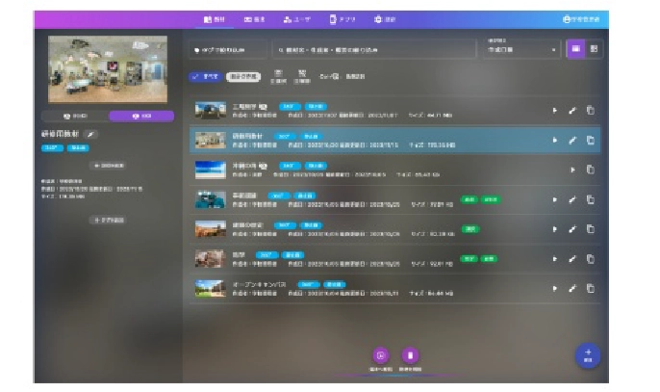The height and width of the screenshot is (392, 660).
Task: Open the first tab with book icon in top bar
Action: click(215, 19)
